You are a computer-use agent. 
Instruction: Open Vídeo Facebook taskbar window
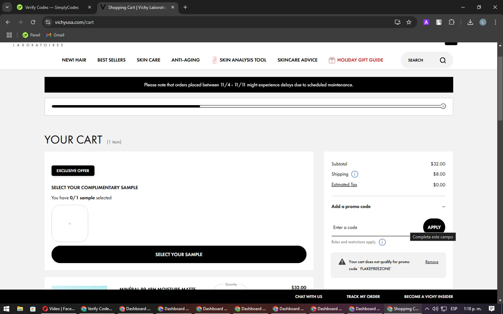(x=59, y=309)
